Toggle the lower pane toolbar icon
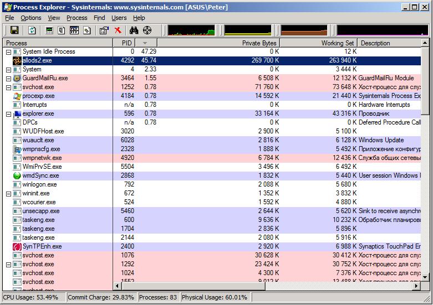Screen dimensions: 433x305 (74, 30)
